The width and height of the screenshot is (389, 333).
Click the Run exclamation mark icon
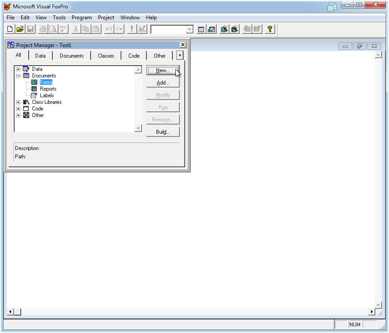coord(131,29)
